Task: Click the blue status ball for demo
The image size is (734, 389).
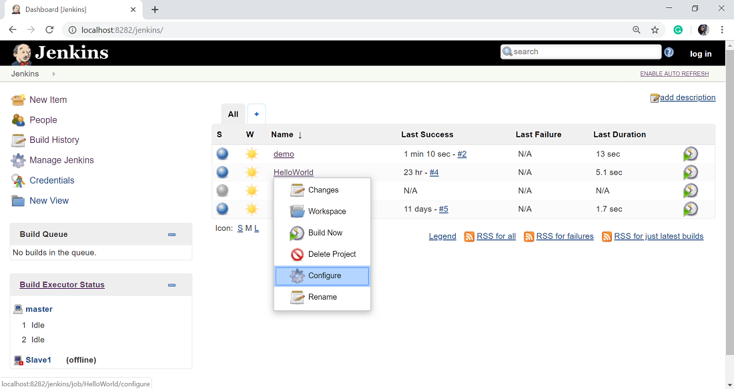Action: coord(222,153)
